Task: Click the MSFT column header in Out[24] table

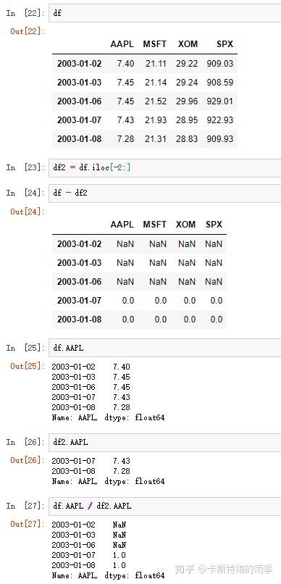Action: (154, 225)
